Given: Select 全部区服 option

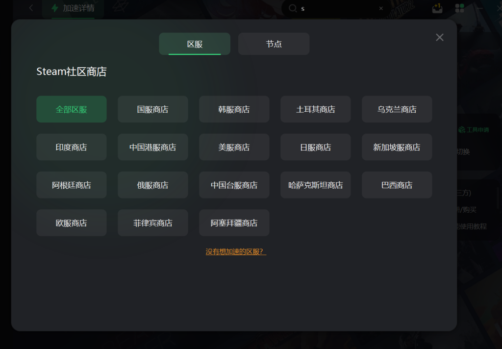Looking at the screenshot, I should pyautogui.click(x=72, y=109).
